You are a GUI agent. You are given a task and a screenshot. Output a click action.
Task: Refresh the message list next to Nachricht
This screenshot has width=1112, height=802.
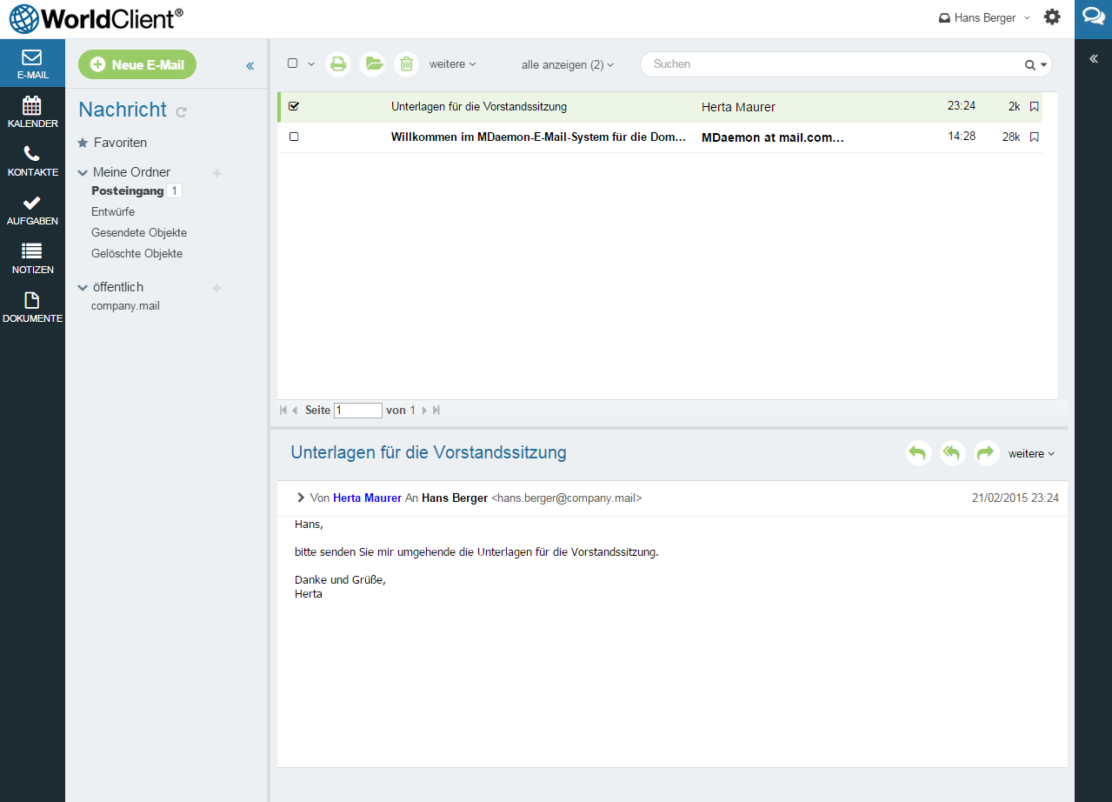(x=181, y=111)
